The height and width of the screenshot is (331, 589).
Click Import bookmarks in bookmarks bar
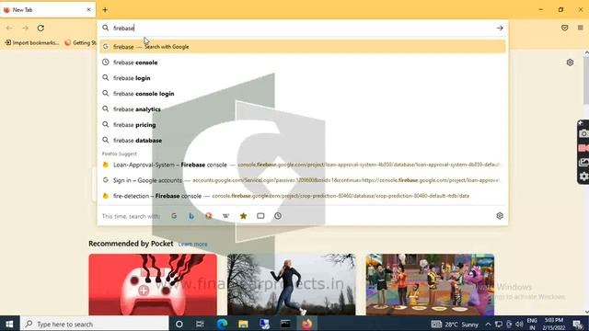pos(32,43)
